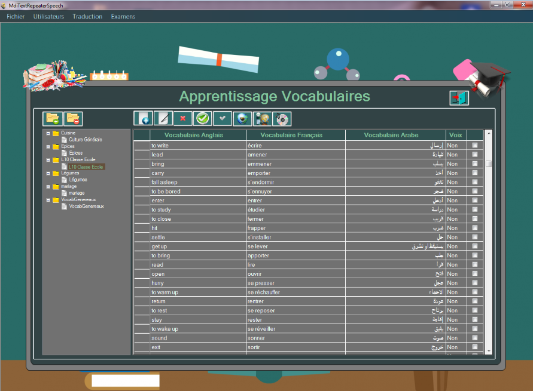533x391 pixels.
Task: Collapse the L10 Classe Ecole folder node
Action: [x=48, y=160]
